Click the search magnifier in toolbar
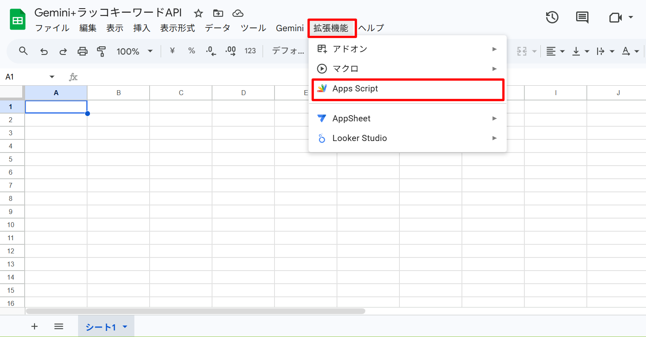 [x=23, y=51]
